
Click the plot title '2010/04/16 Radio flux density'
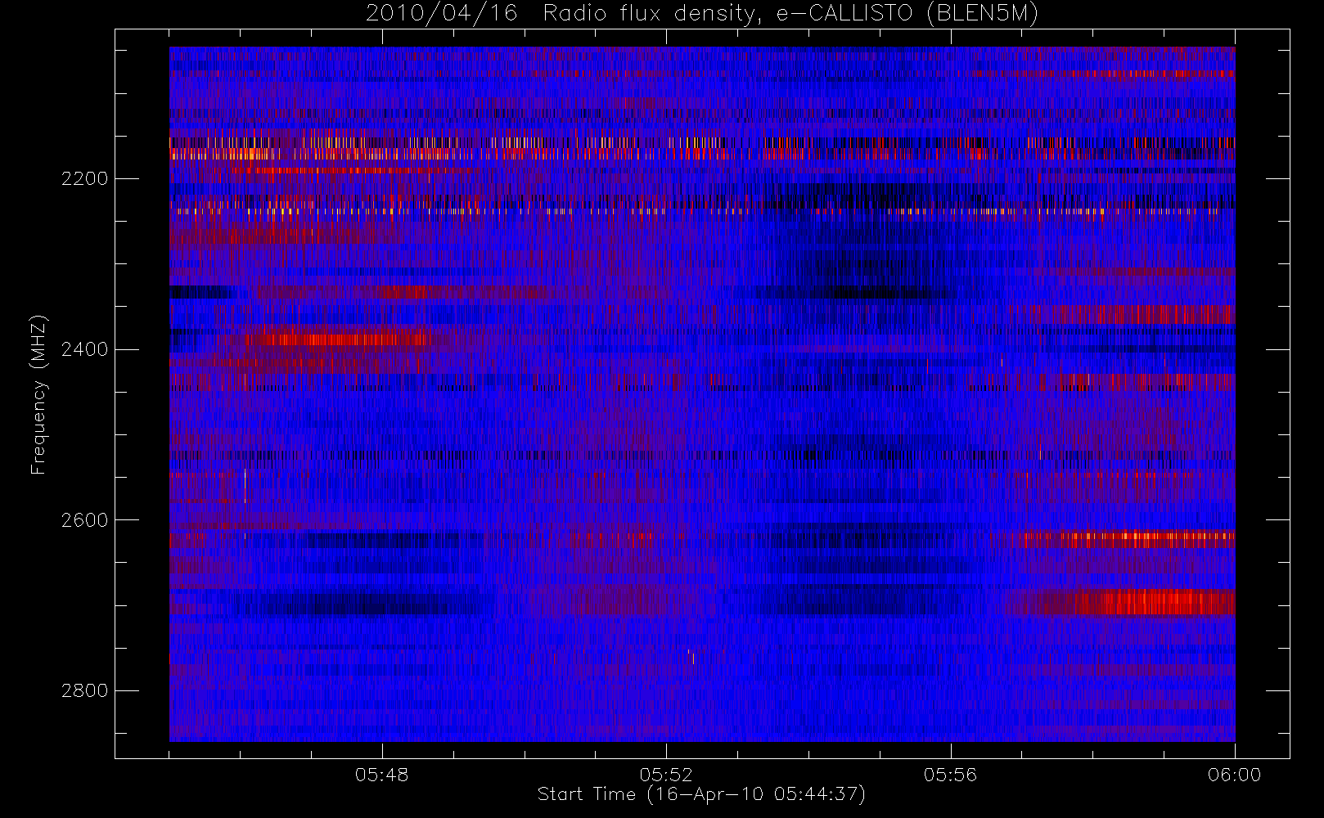(702, 14)
